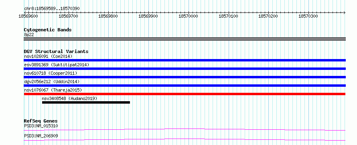Screen dimensions: 357x145
Task: Click ruler position 18569800
Action: coord(108,16)
